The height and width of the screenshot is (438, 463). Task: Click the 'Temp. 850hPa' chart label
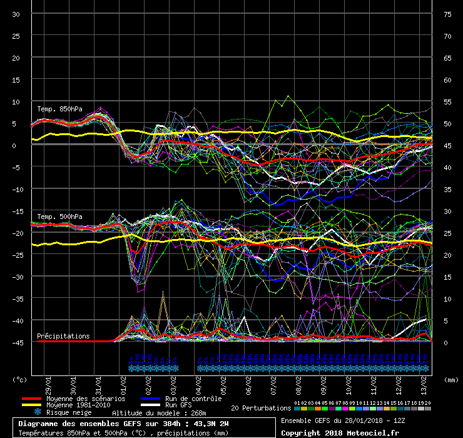[x=59, y=109]
